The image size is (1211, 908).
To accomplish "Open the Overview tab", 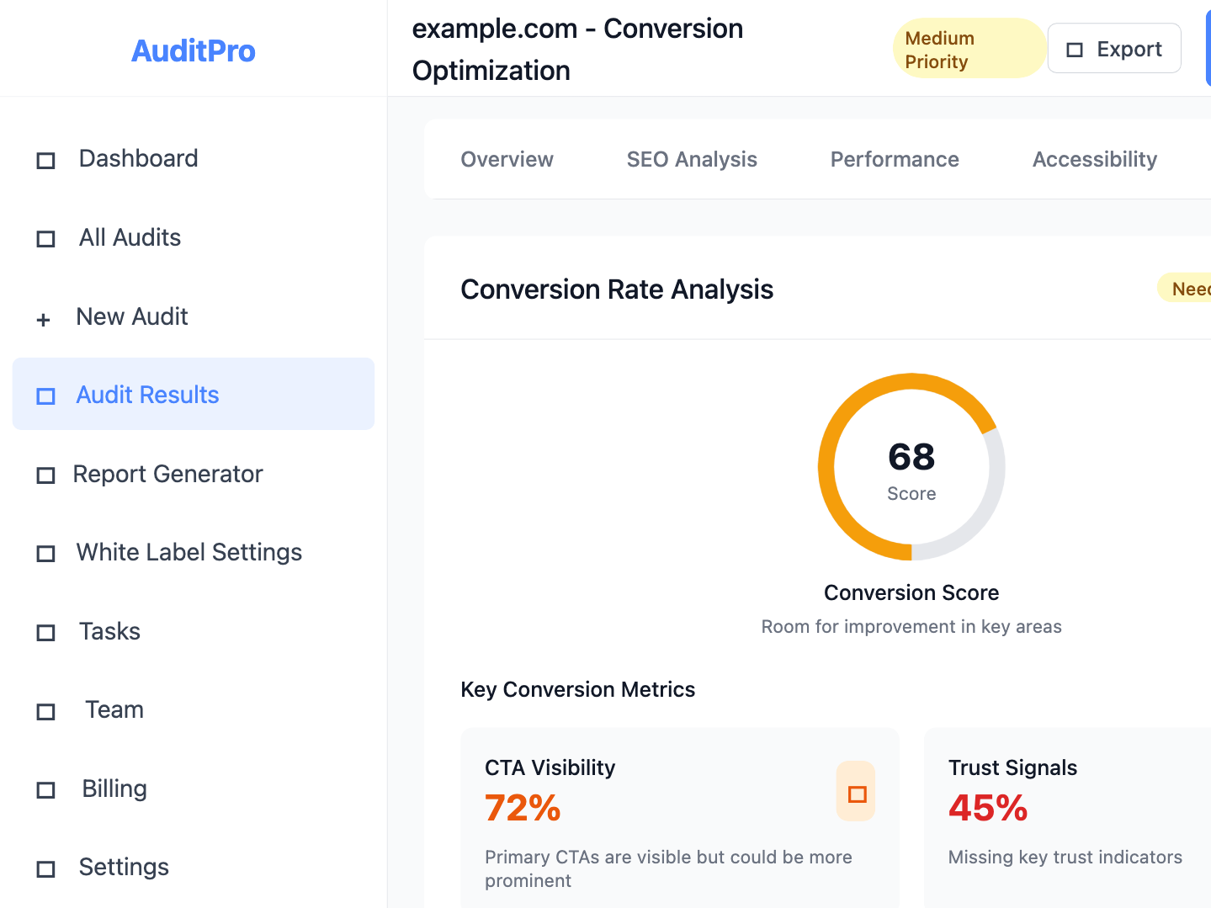I will coord(507,159).
